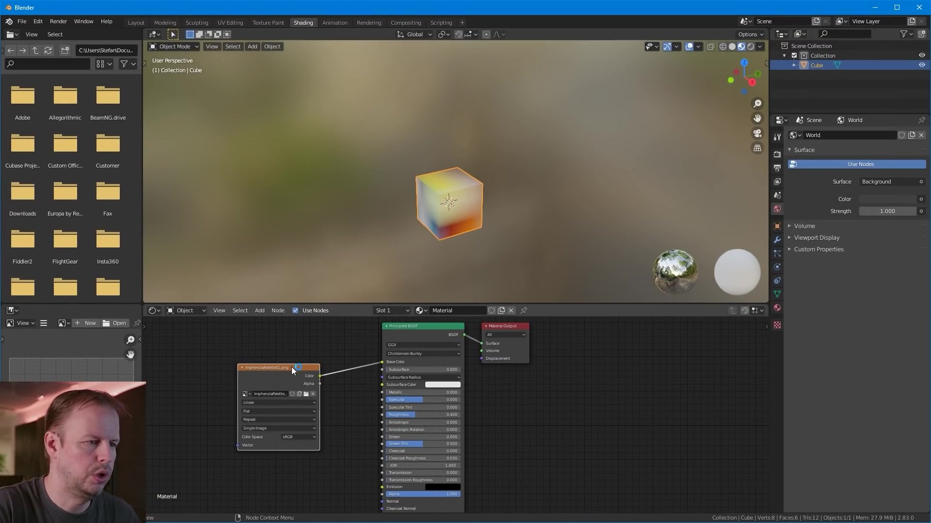Toggle Collection exclude checkbox in outliner

[794, 56]
